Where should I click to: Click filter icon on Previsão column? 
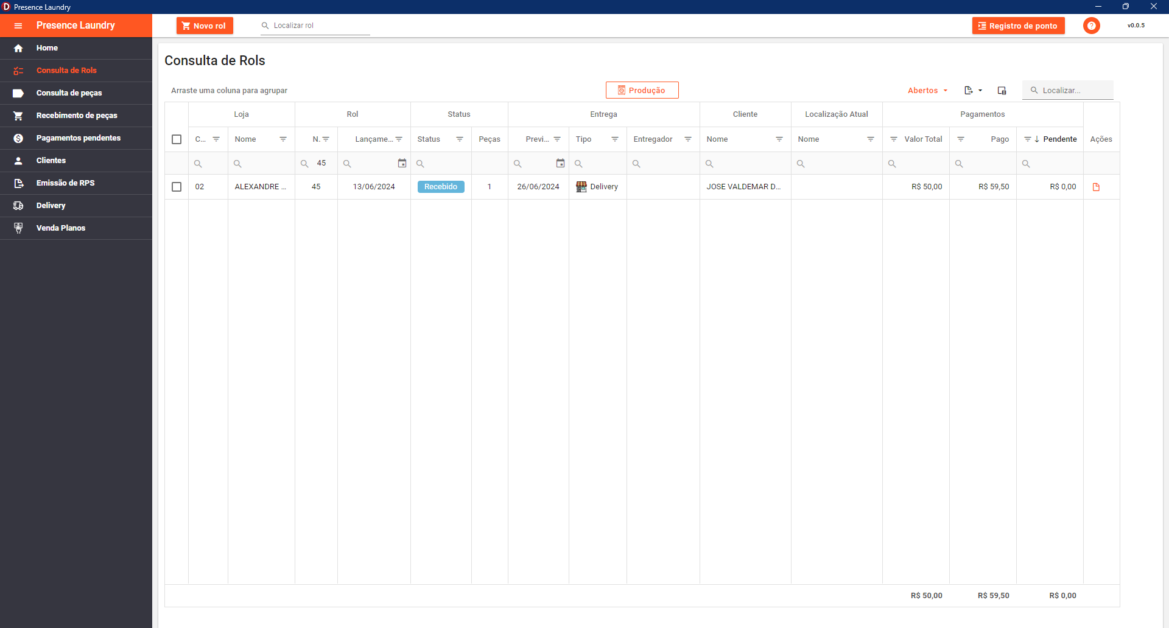click(557, 139)
